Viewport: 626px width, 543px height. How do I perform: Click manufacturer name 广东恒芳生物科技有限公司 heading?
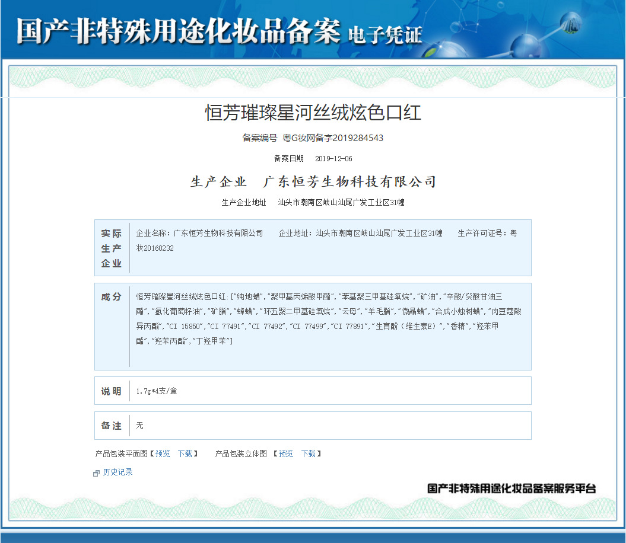(x=349, y=181)
